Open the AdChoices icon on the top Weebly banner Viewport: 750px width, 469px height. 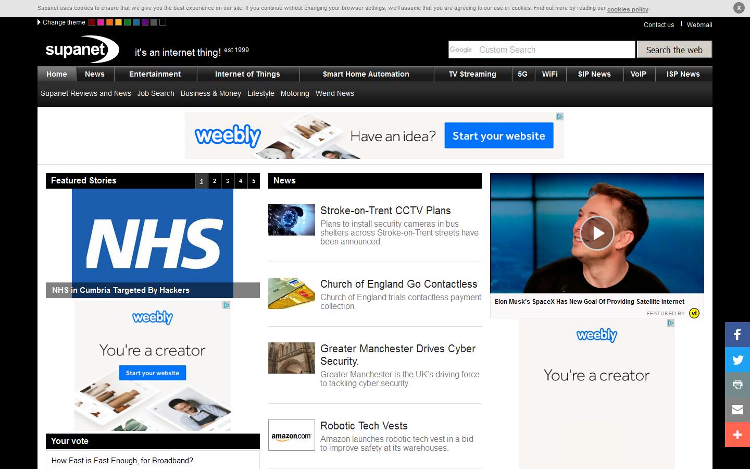click(560, 116)
